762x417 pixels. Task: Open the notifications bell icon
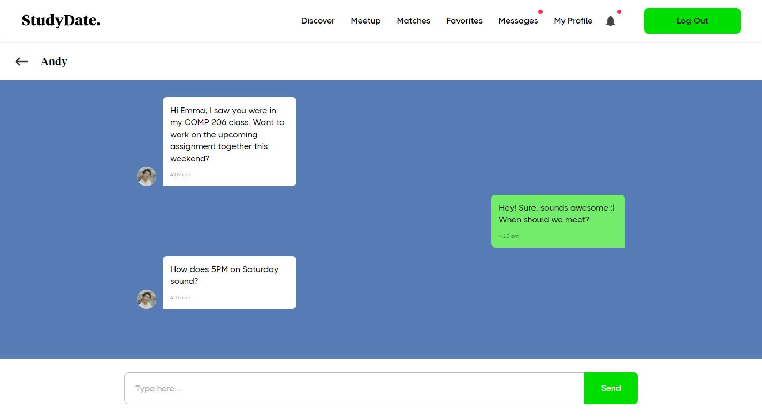pyautogui.click(x=611, y=21)
